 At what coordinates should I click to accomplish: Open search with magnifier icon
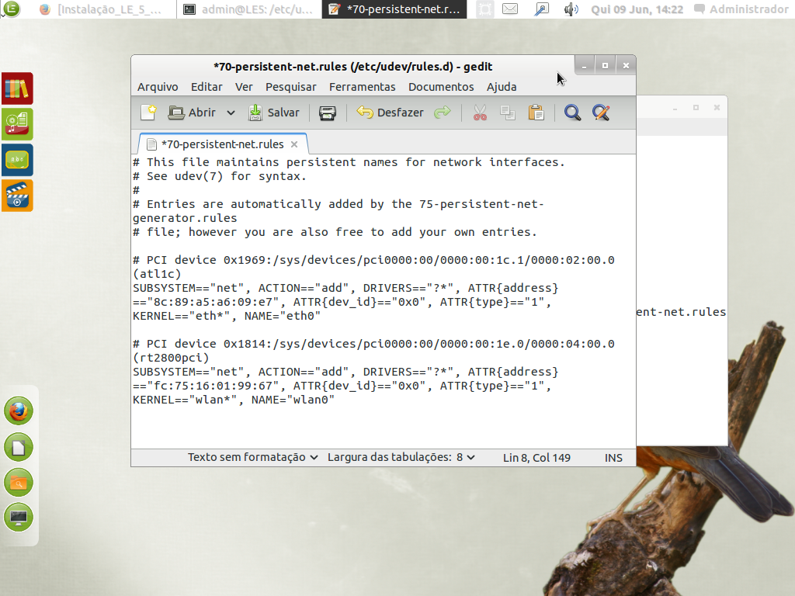point(572,113)
